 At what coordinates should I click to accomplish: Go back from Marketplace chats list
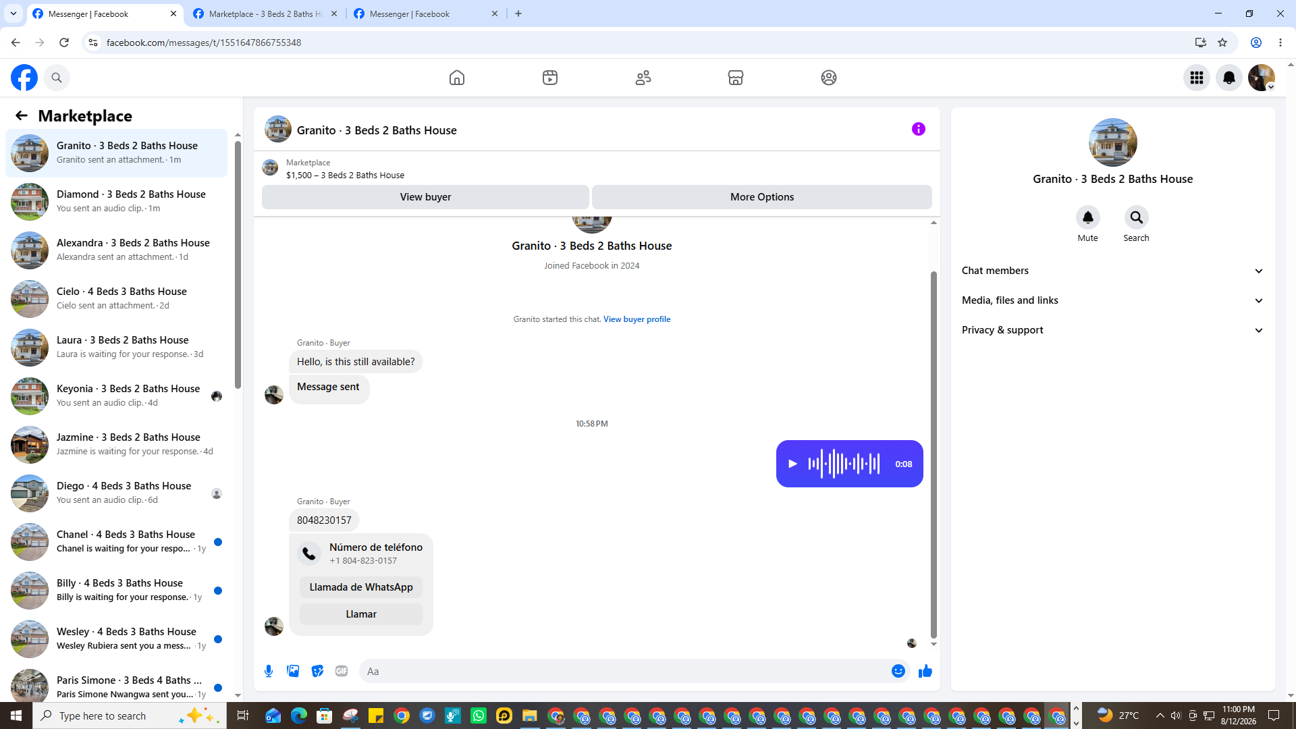point(22,115)
